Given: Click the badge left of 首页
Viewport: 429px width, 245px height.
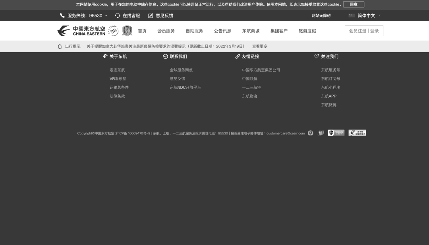Looking at the screenshot, I should (127, 31).
